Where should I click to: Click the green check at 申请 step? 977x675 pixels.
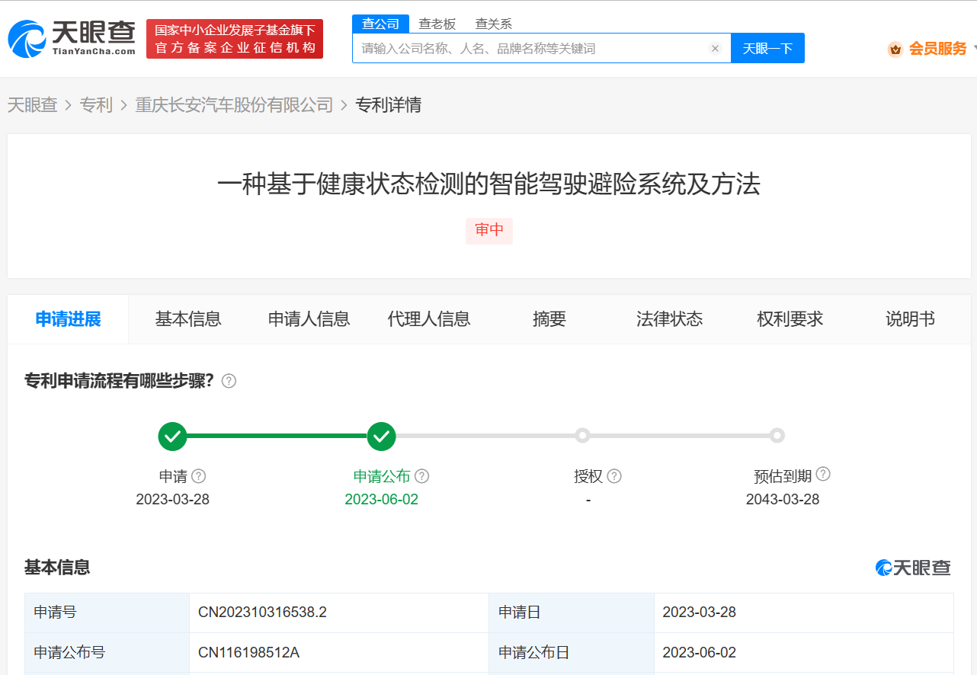(173, 436)
